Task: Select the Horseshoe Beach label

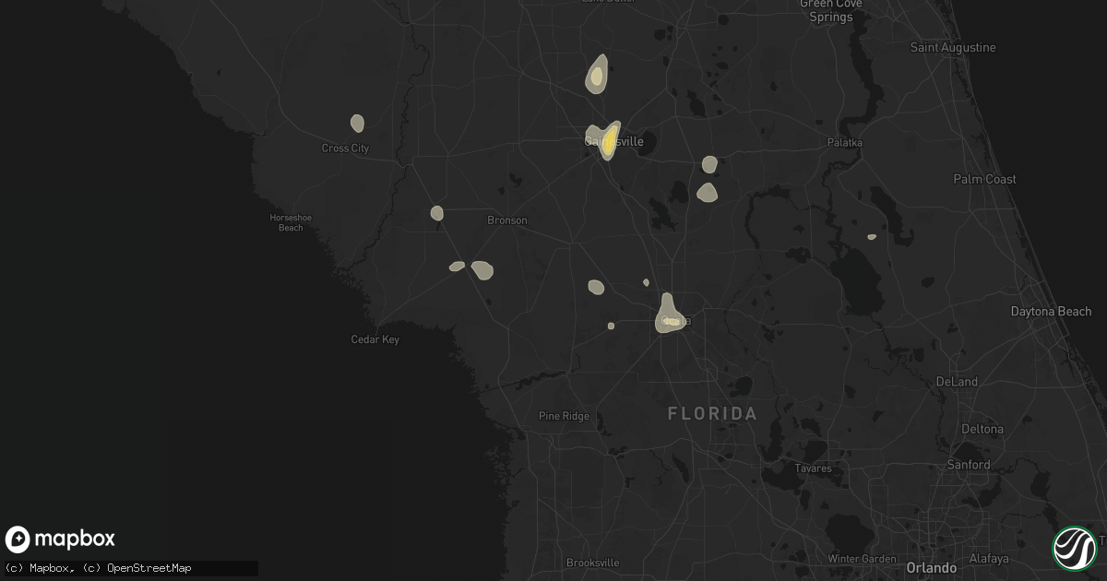Action: [x=291, y=222]
